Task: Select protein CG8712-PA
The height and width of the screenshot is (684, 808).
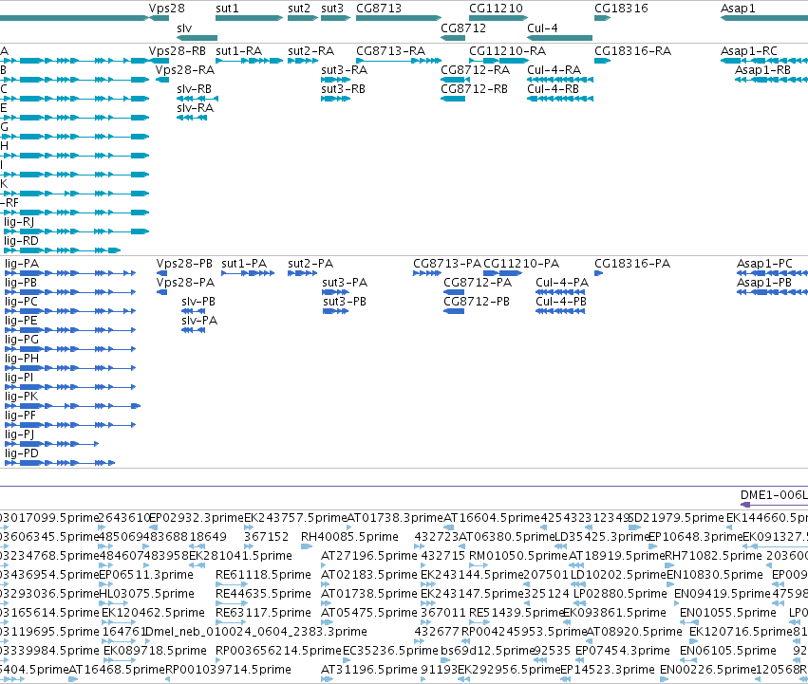Action: pos(454,292)
